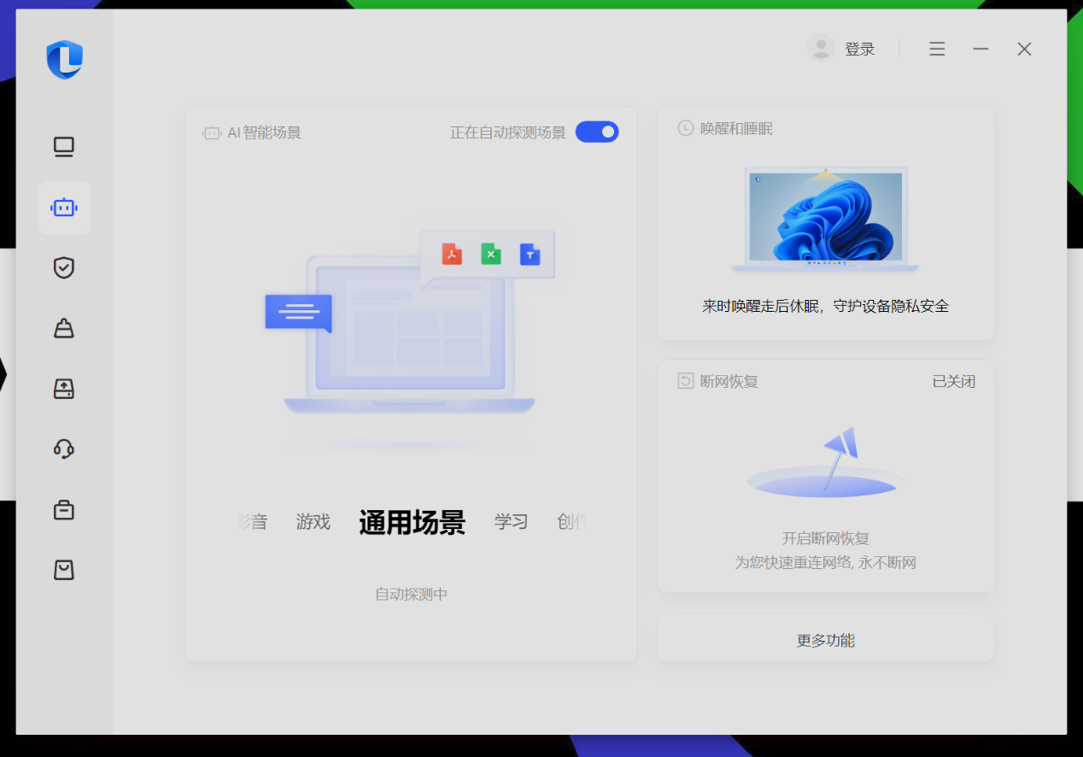Click the 登录 login link
1083x757 pixels.
[859, 50]
